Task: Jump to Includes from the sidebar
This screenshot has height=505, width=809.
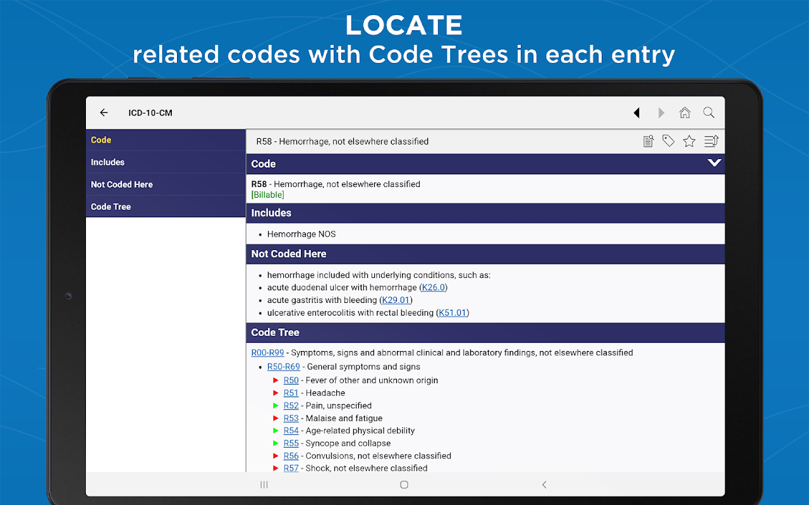Action: tap(166, 162)
